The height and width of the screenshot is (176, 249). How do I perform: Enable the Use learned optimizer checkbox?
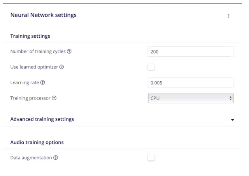pyautogui.click(x=151, y=67)
